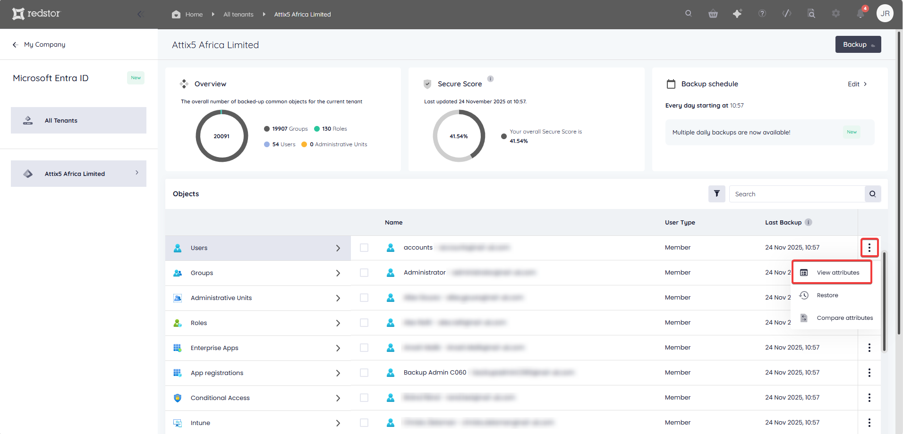Click the Home breadcrumb icon
Screen dimensions: 903x434
point(176,14)
